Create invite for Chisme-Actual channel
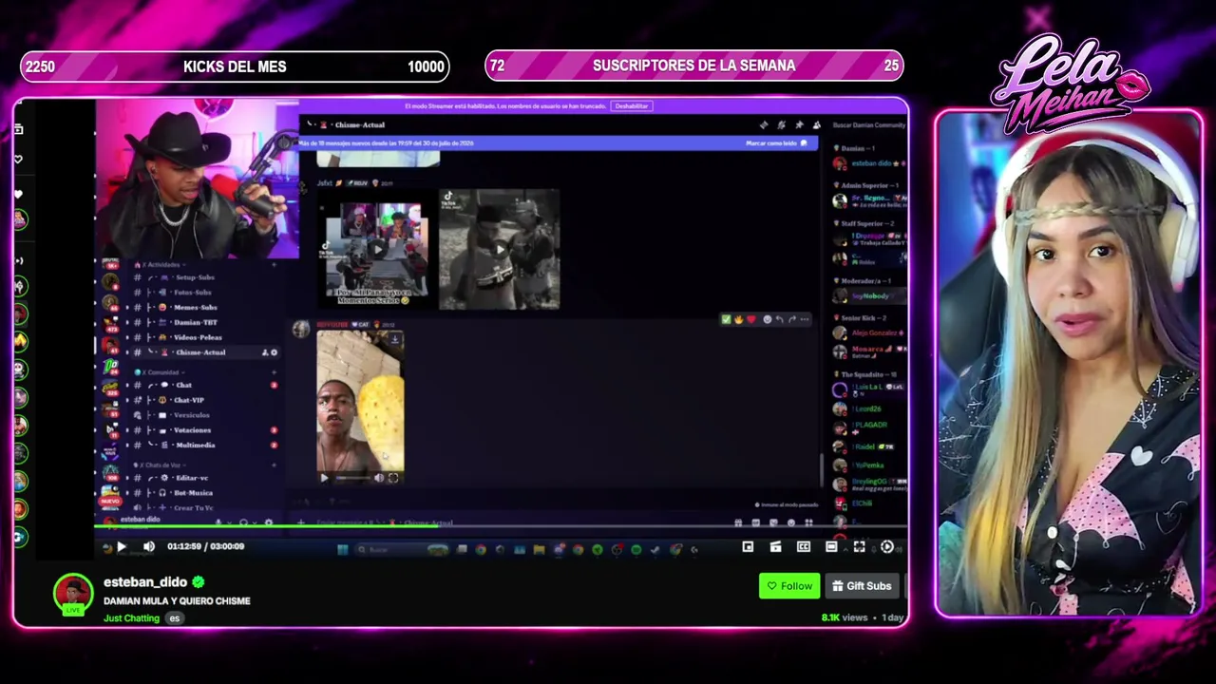The image size is (1216, 684). pos(265,352)
